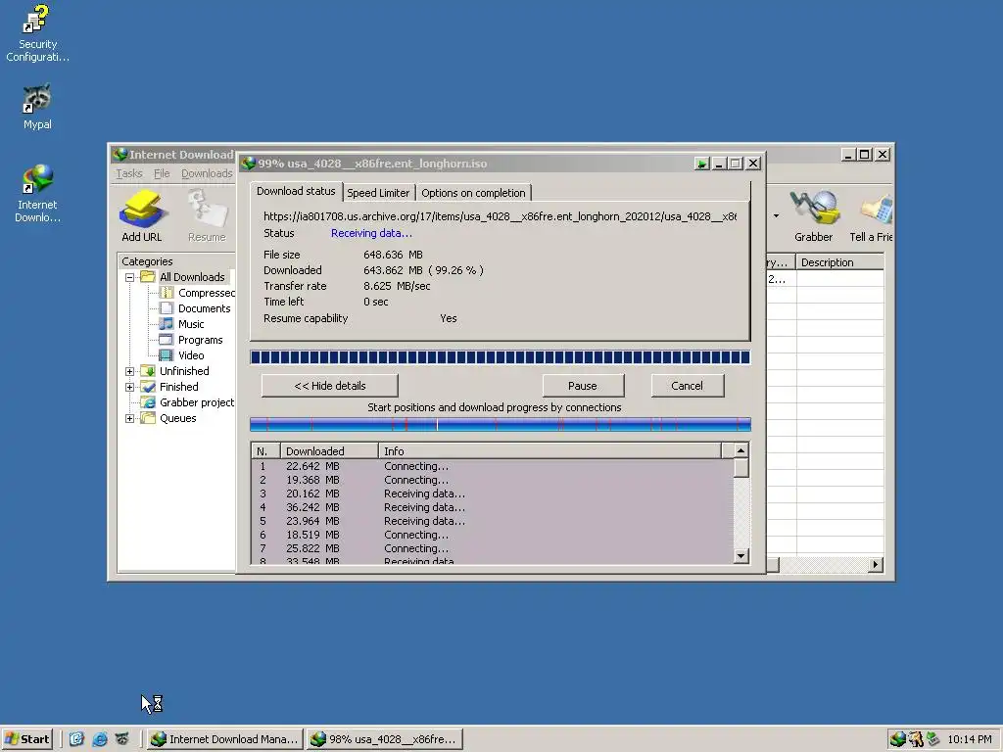Select All Downloads folder in Categories
1003x752 pixels.
tap(192, 277)
